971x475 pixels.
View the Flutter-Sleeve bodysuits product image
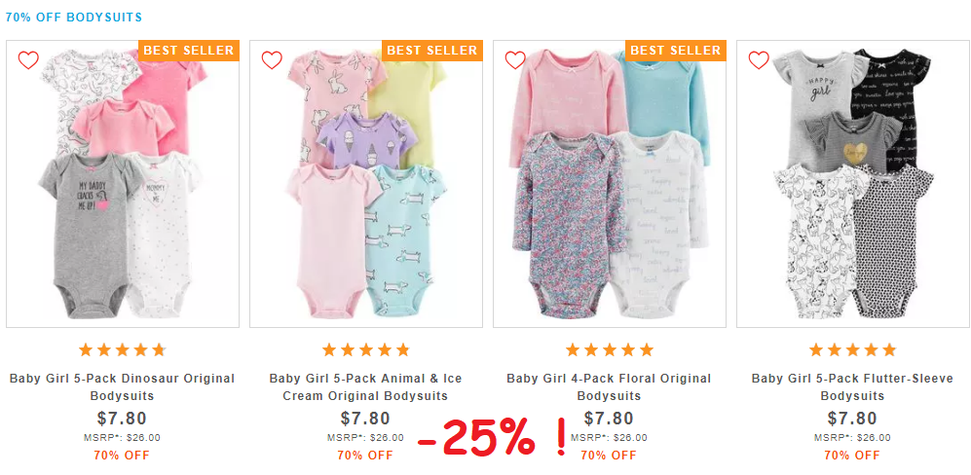853,184
